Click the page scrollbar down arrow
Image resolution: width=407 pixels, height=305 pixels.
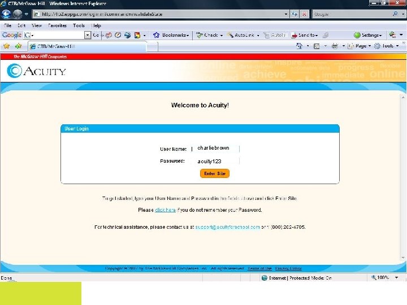pyautogui.click(x=403, y=258)
